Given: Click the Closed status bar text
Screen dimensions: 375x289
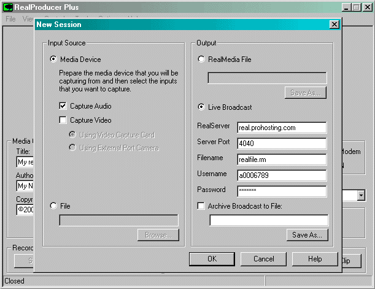Looking at the screenshot, I should (14, 281).
